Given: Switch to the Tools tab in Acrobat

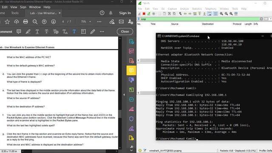Looking at the screenshot, I should (x=15, y=13).
